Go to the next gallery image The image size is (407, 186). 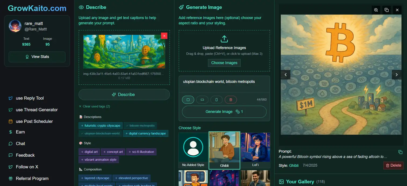click(x=396, y=75)
